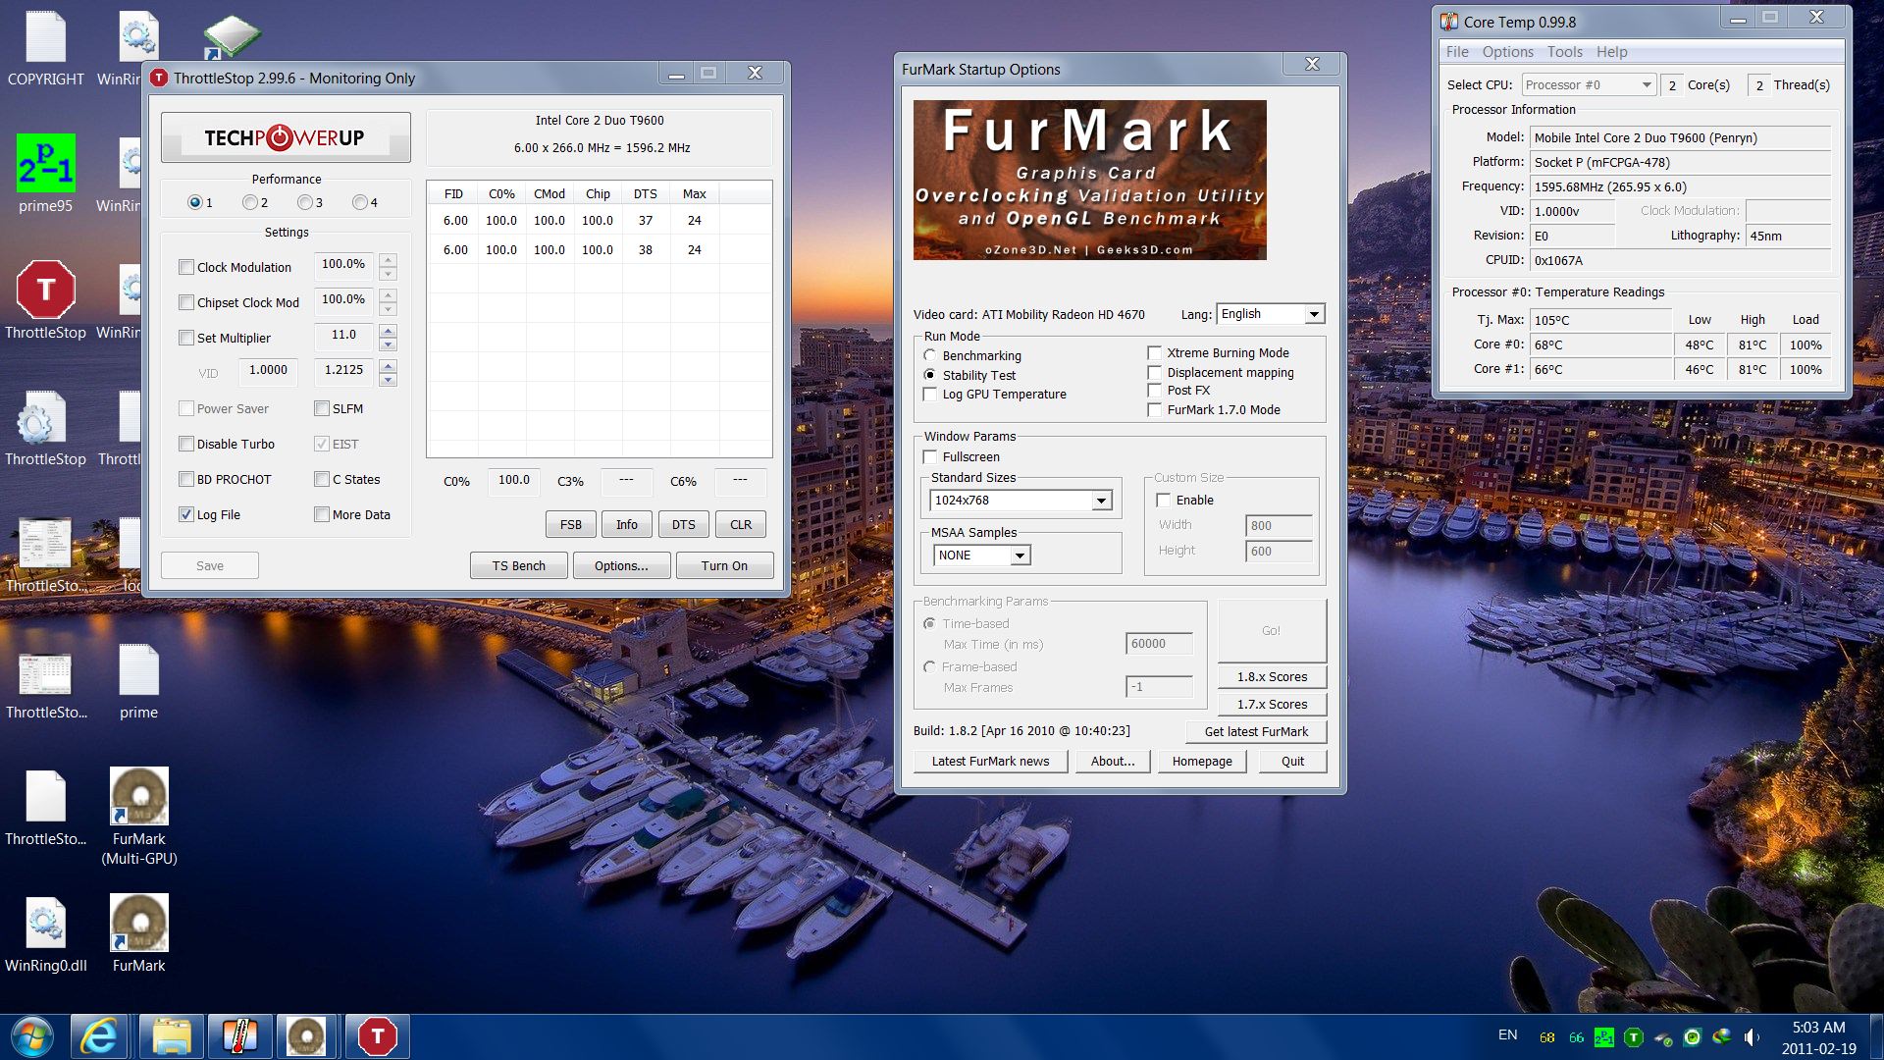Open the prime95 system tray icon
This screenshot has width=1884, height=1060.
pos(1604,1037)
